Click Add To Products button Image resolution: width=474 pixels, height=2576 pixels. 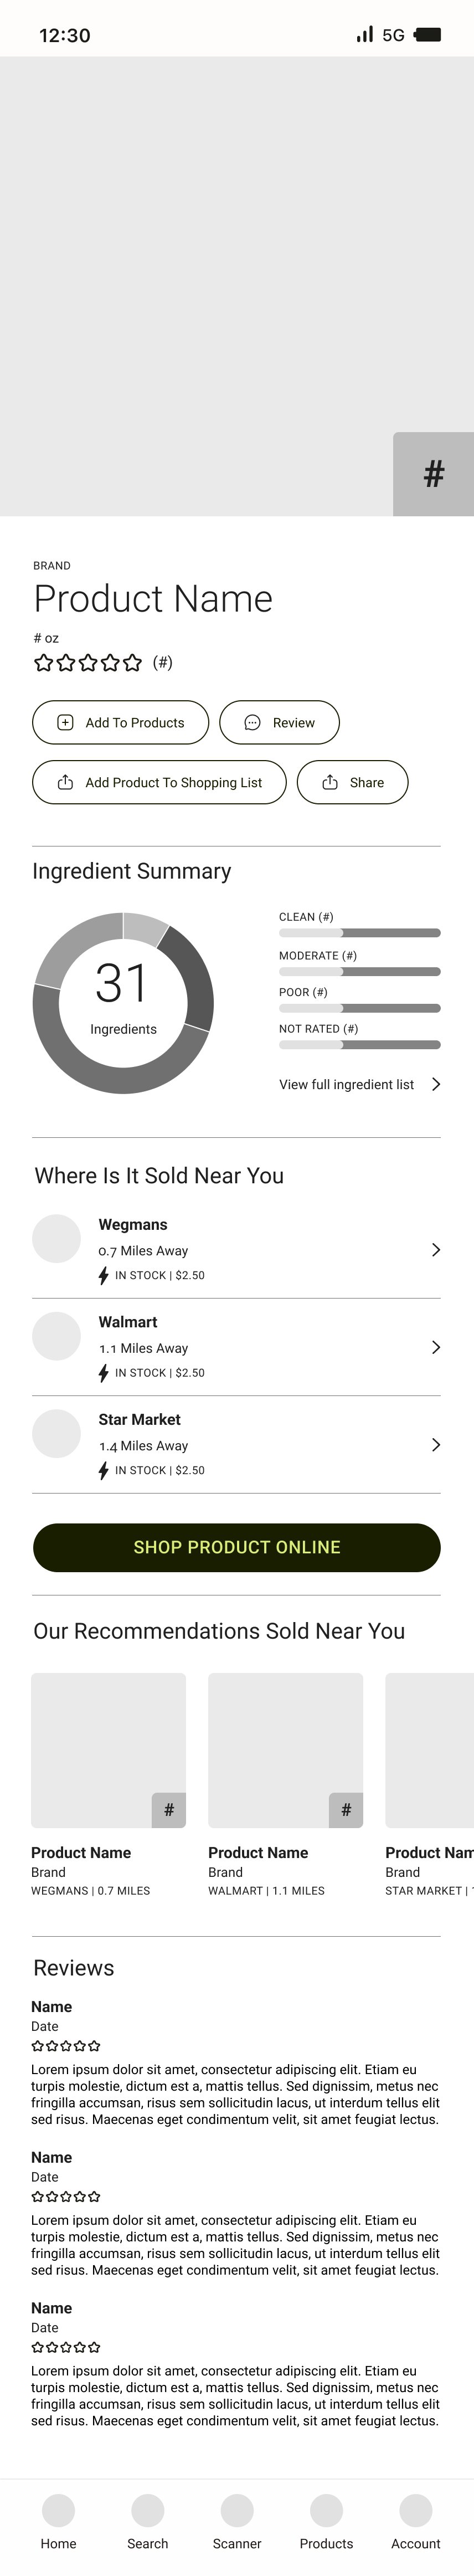point(120,722)
